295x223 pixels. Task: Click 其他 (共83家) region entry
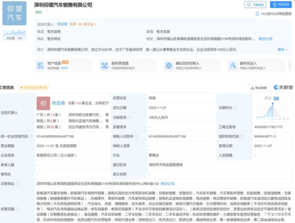click(48, 127)
